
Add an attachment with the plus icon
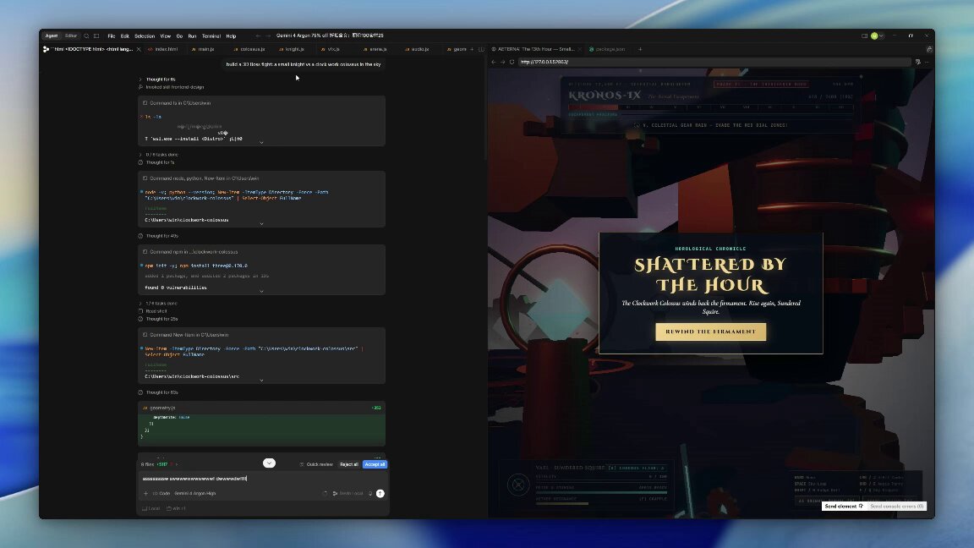tap(146, 493)
